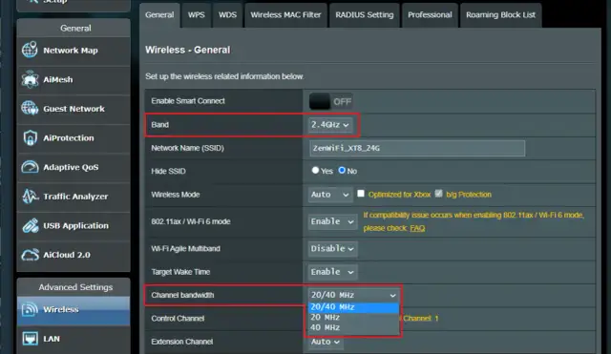Select the AiCloud 2.0 cloud icon
The image size is (611, 354).
click(x=30, y=255)
